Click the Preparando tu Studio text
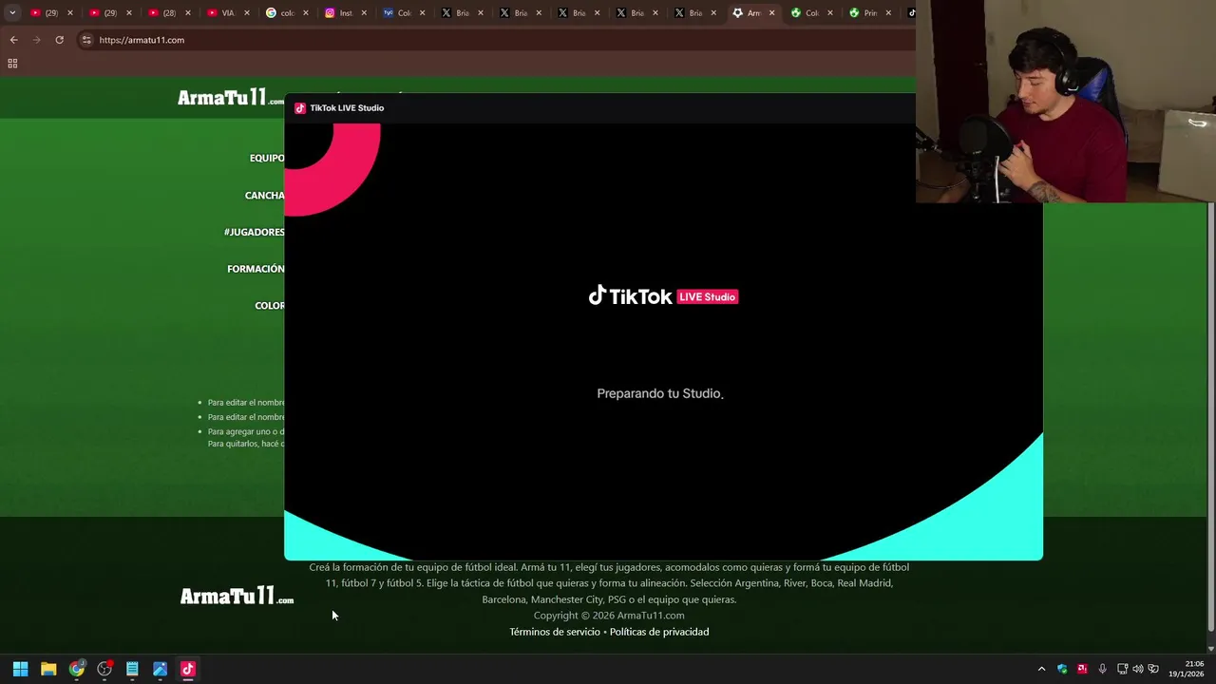Screen dimensions: 1216x684 [x=659, y=393]
